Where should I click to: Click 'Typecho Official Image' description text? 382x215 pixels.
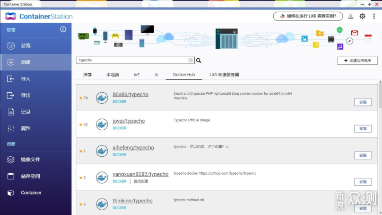192,120
